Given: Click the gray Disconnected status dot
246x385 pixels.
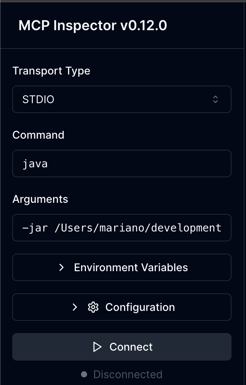Looking at the screenshot, I should (x=84, y=374).
